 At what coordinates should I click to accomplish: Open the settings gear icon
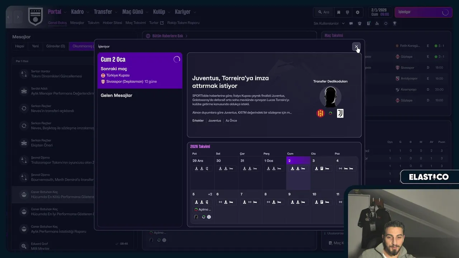[x=358, y=12]
